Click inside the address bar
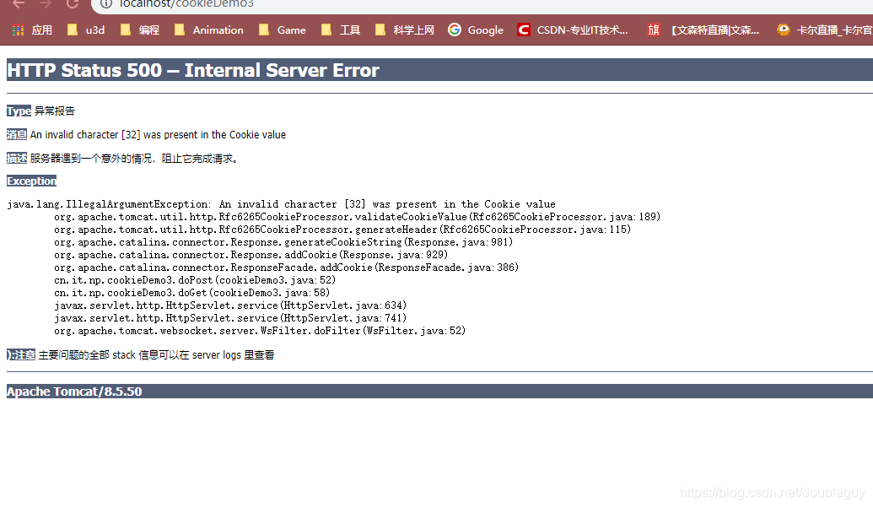873x508 pixels. 253,4
